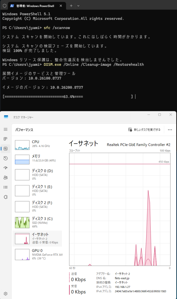The height and width of the screenshot is (299, 177).
Task: Click the memory usage mini graph thumbnail
Action: click(22, 159)
